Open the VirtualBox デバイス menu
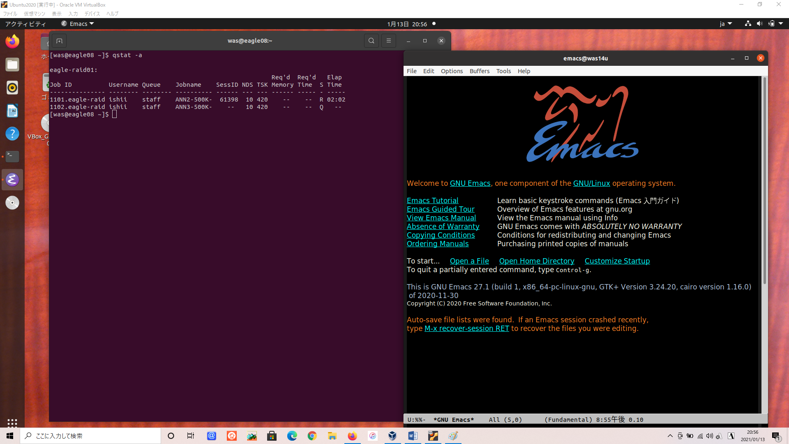The image size is (789, 444). click(x=92, y=14)
